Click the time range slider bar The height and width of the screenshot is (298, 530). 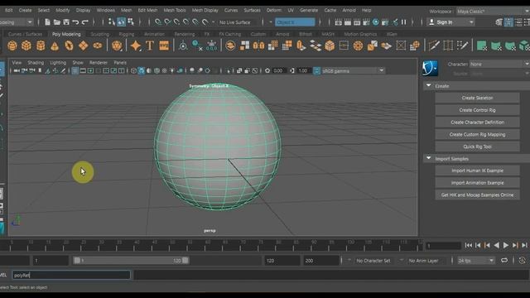coord(131,261)
